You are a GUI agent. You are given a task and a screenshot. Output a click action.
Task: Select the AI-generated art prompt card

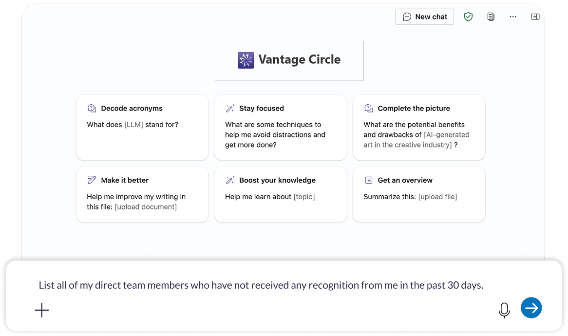pos(418,128)
